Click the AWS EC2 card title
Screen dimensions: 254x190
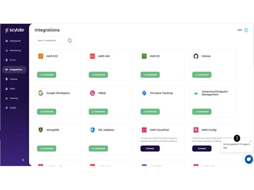[52, 56]
